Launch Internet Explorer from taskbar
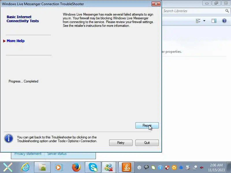 click(25, 168)
